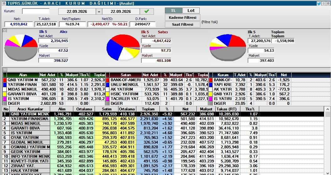
Task: Click magenta swatch beside TACIRLER YAT.
Action: coord(108,98)
